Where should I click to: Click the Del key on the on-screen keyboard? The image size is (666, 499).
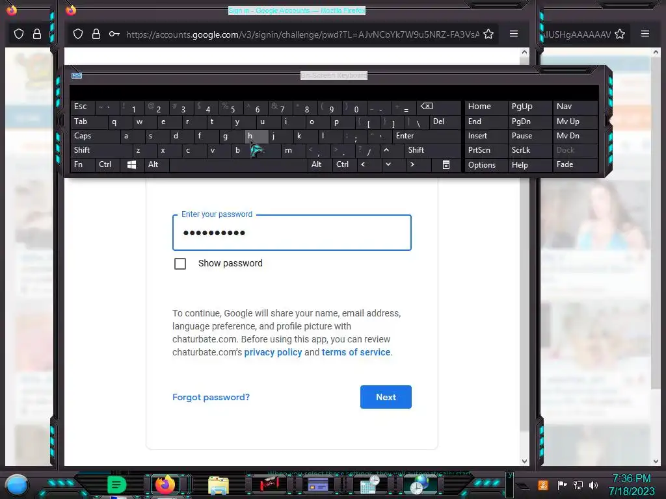click(x=445, y=122)
